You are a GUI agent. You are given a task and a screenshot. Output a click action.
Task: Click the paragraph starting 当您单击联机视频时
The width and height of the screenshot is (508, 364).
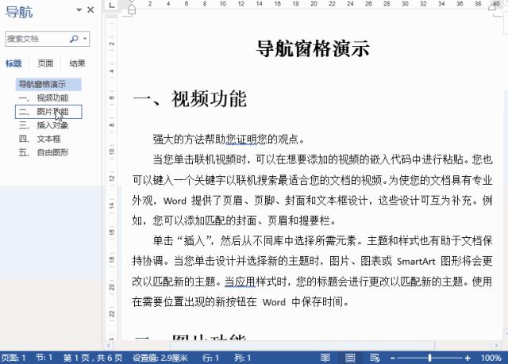click(x=312, y=190)
